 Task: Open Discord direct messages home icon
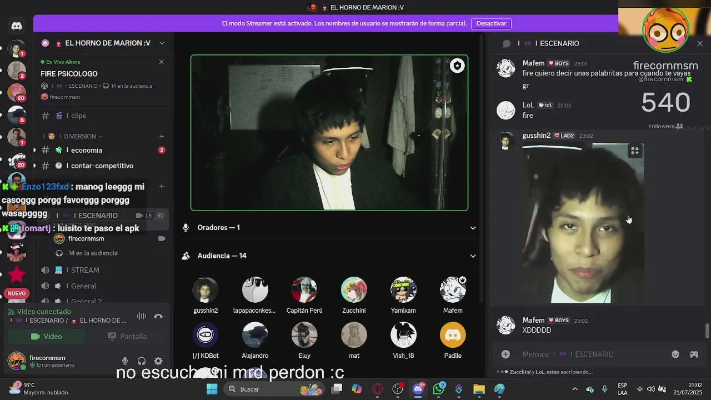(x=17, y=26)
